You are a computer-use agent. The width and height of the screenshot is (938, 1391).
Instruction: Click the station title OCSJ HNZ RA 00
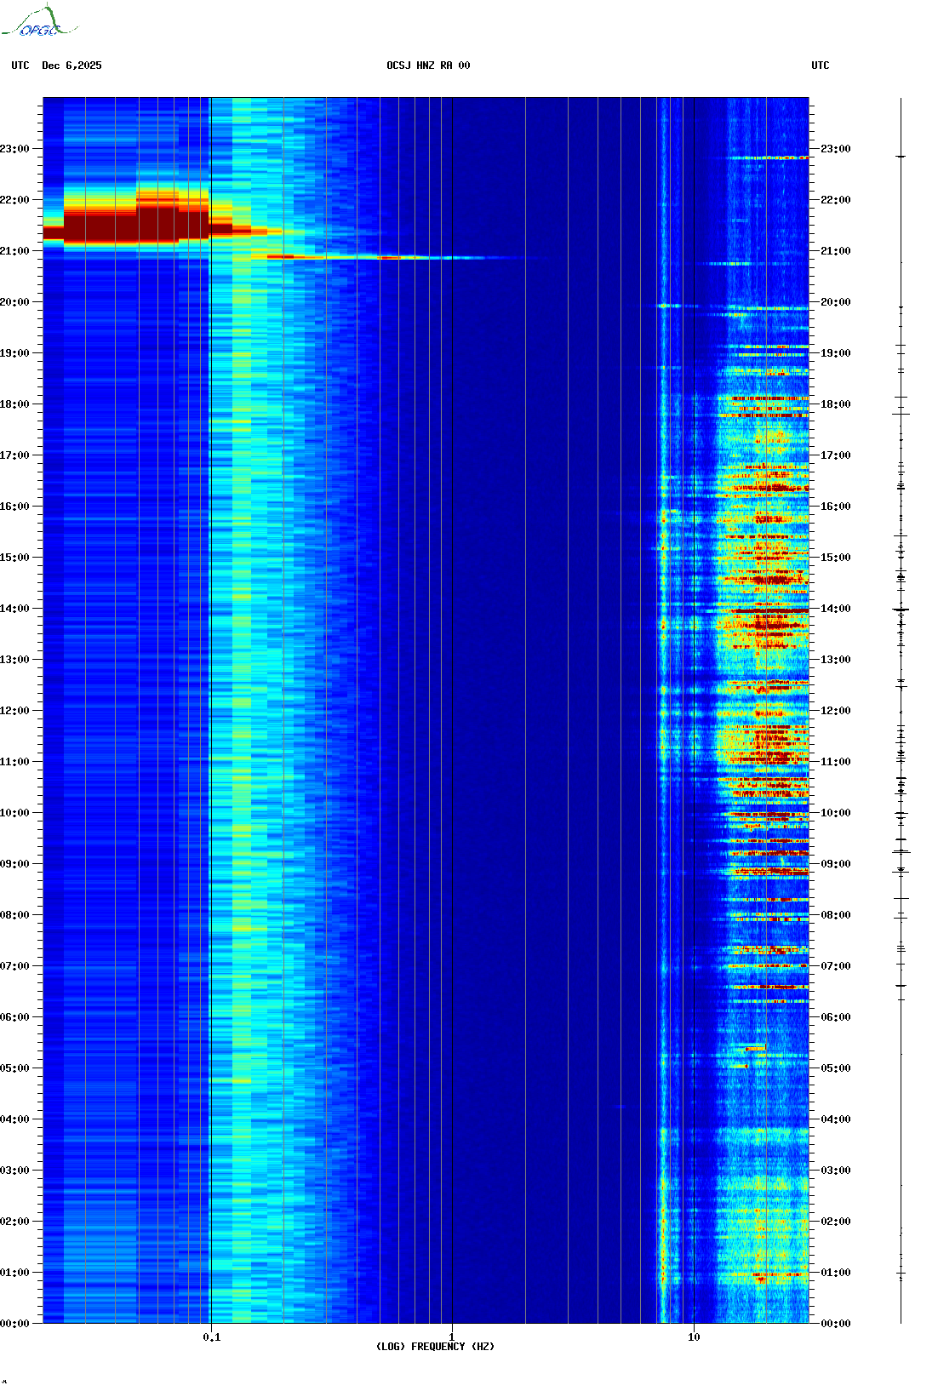click(428, 66)
